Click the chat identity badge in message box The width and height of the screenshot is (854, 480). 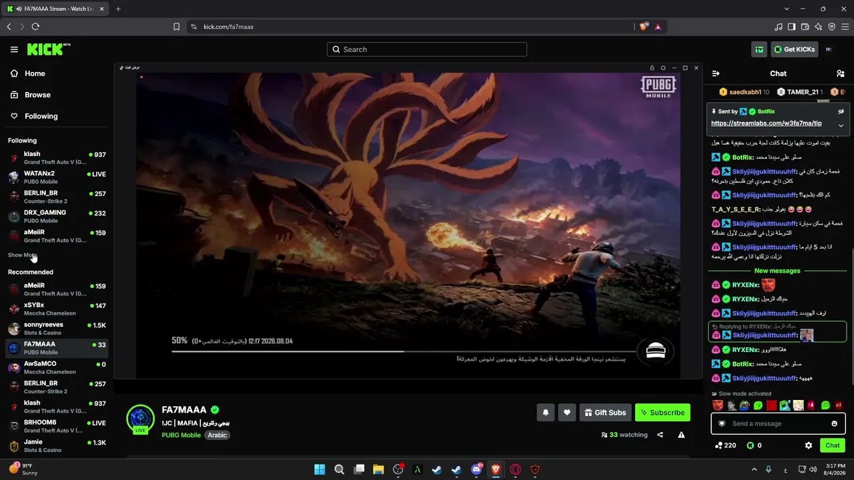(x=721, y=423)
